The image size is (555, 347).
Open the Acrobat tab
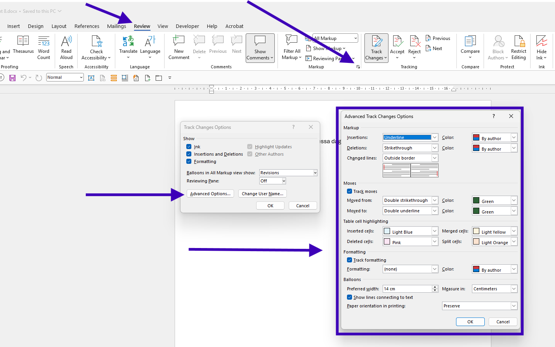(x=234, y=26)
